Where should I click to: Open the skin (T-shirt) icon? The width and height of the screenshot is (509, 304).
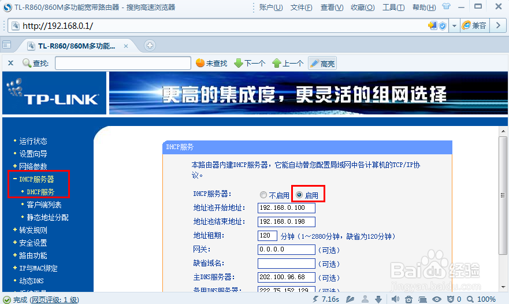447,6
